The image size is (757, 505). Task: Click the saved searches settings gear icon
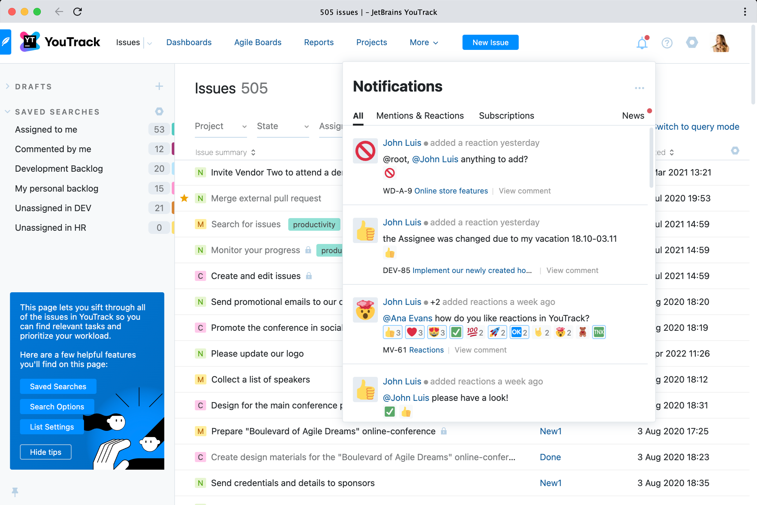coord(159,111)
